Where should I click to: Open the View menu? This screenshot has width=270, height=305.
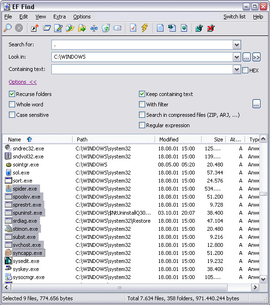pyautogui.click(x=41, y=17)
